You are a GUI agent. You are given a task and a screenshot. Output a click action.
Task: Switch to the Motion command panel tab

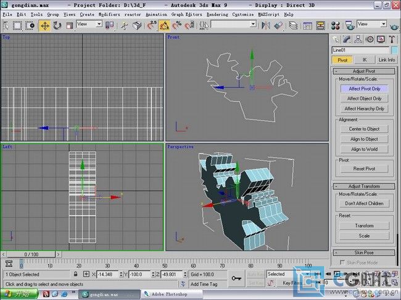coord(370,39)
